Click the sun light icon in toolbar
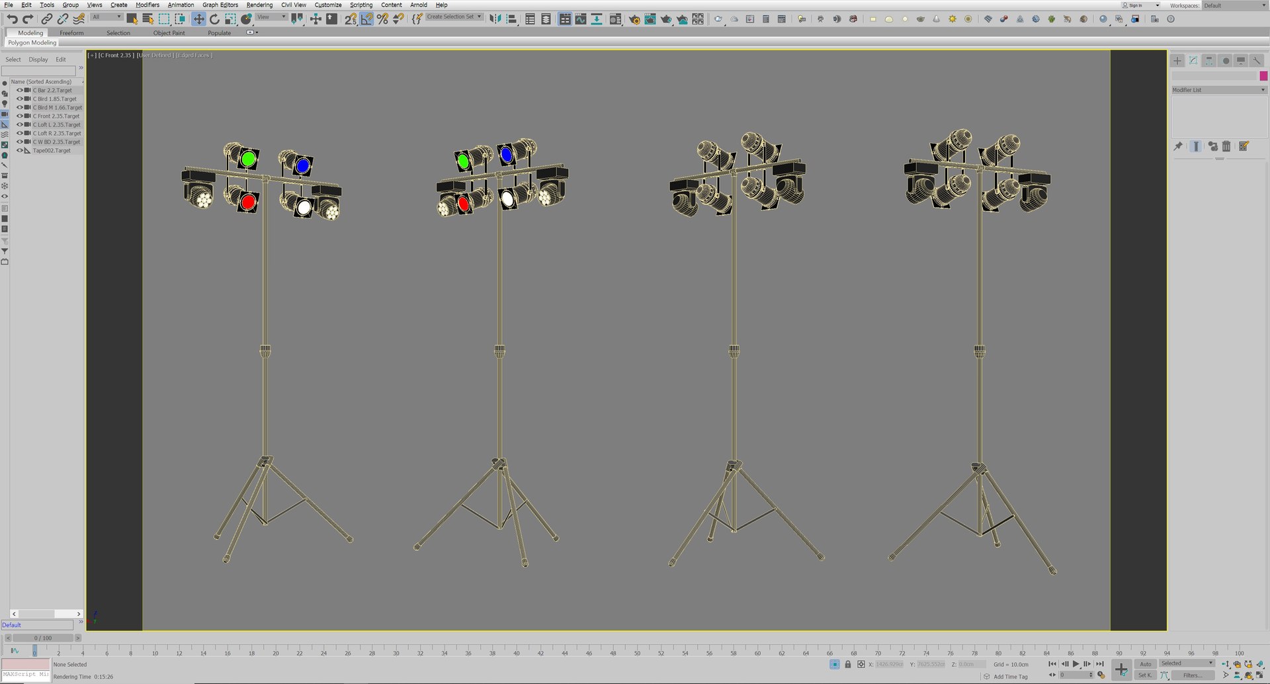The height and width of the screenshot is (684, 1270). [x=952, y=19]
